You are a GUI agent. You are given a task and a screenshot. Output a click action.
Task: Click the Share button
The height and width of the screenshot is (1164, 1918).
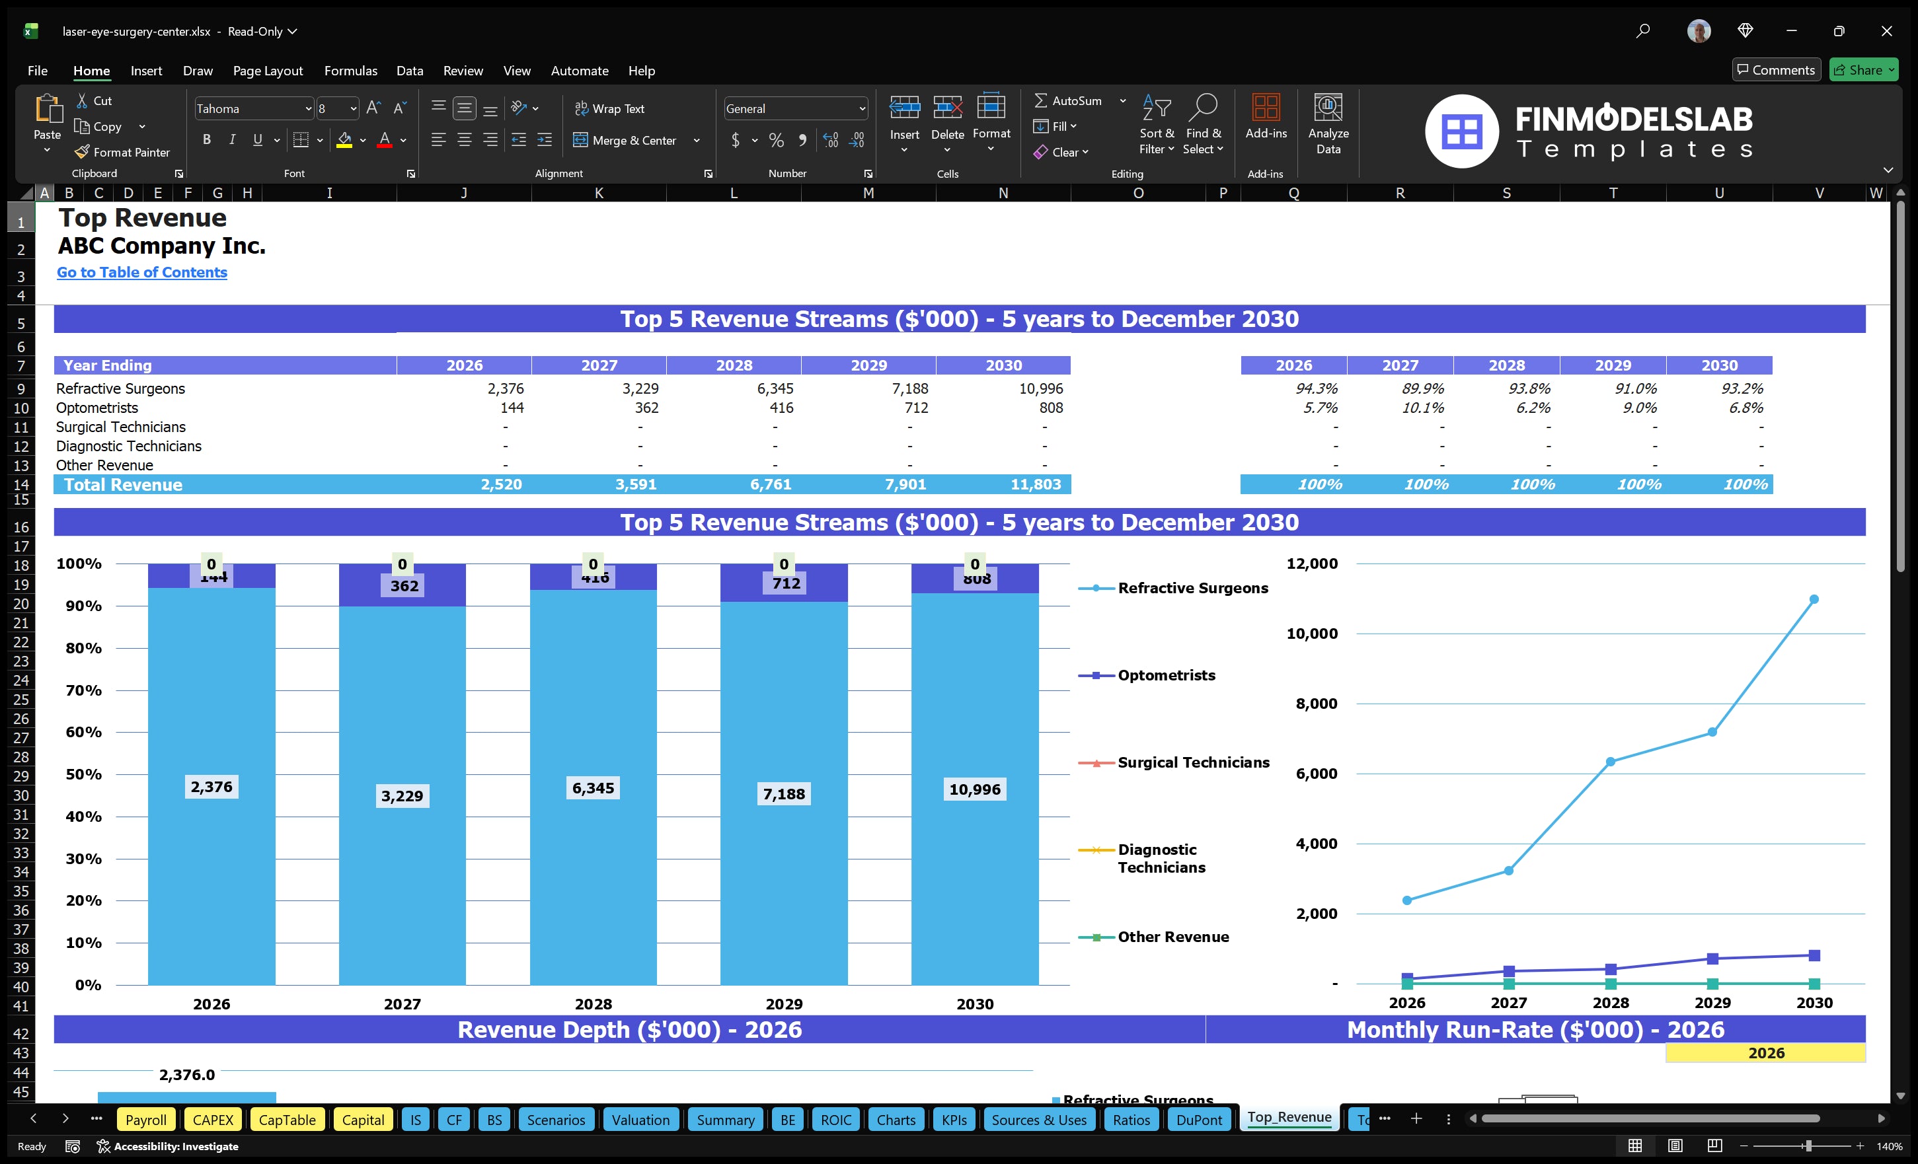1864,69
